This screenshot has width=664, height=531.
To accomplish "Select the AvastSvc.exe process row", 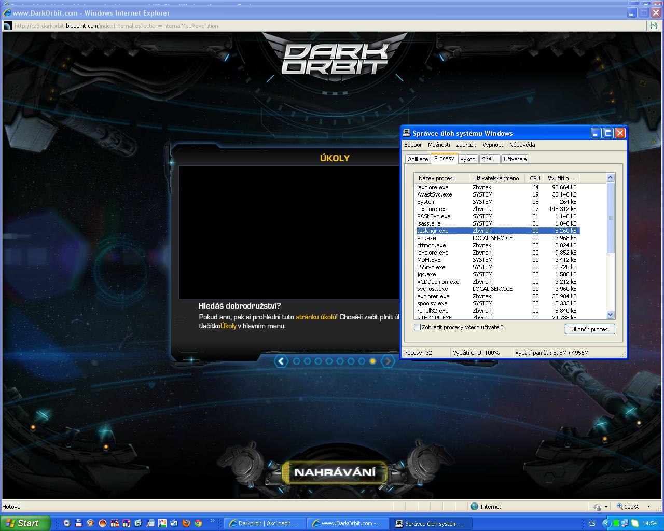I will click(x=497, y=194).
